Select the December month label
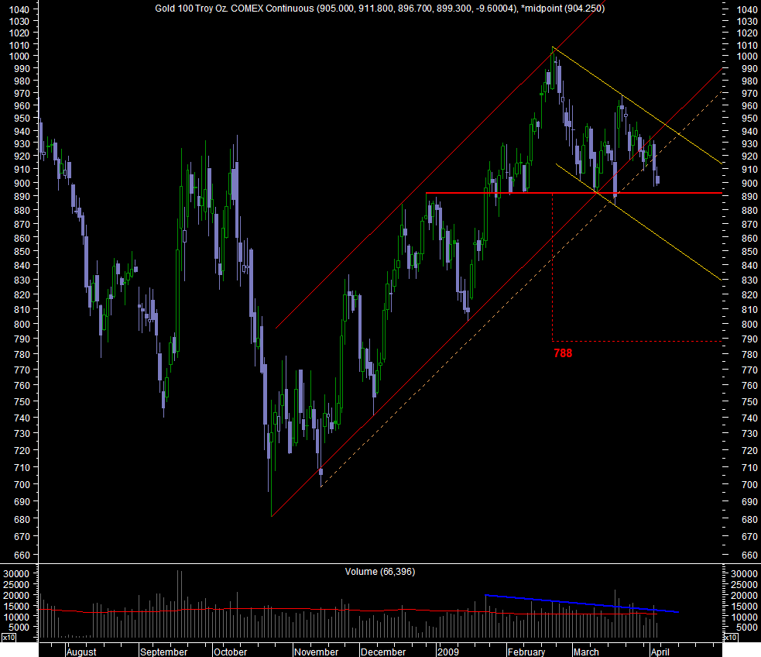The width and height of the screenshot is (761, 657). tap(383, 652)
